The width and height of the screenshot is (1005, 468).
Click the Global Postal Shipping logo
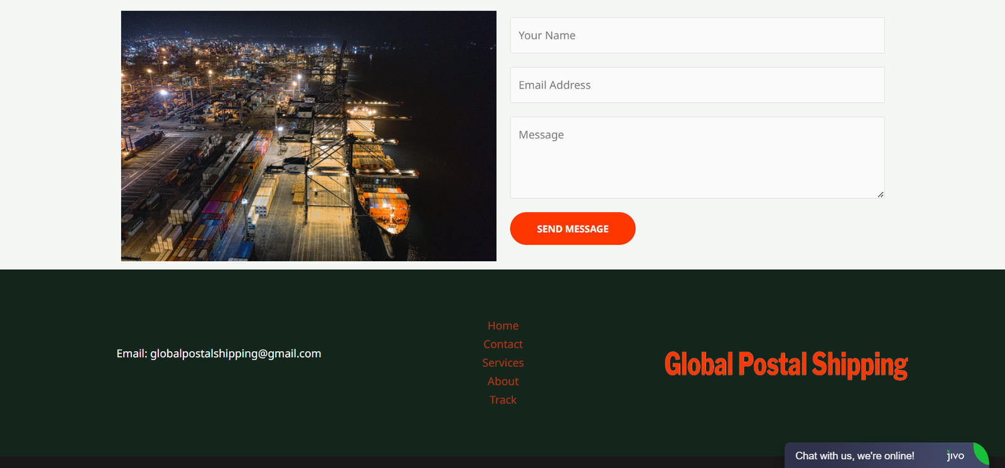coord(786,365)
